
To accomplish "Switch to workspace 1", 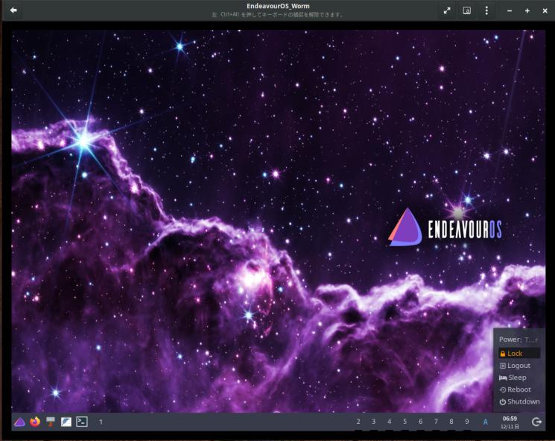I will click(101, 422).
